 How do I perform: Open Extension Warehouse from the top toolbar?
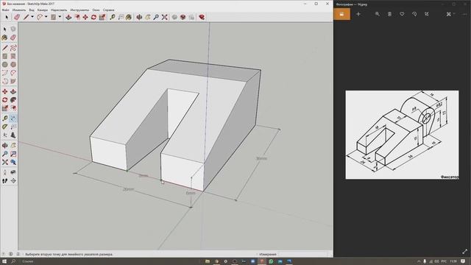click(x=183, y=17)
